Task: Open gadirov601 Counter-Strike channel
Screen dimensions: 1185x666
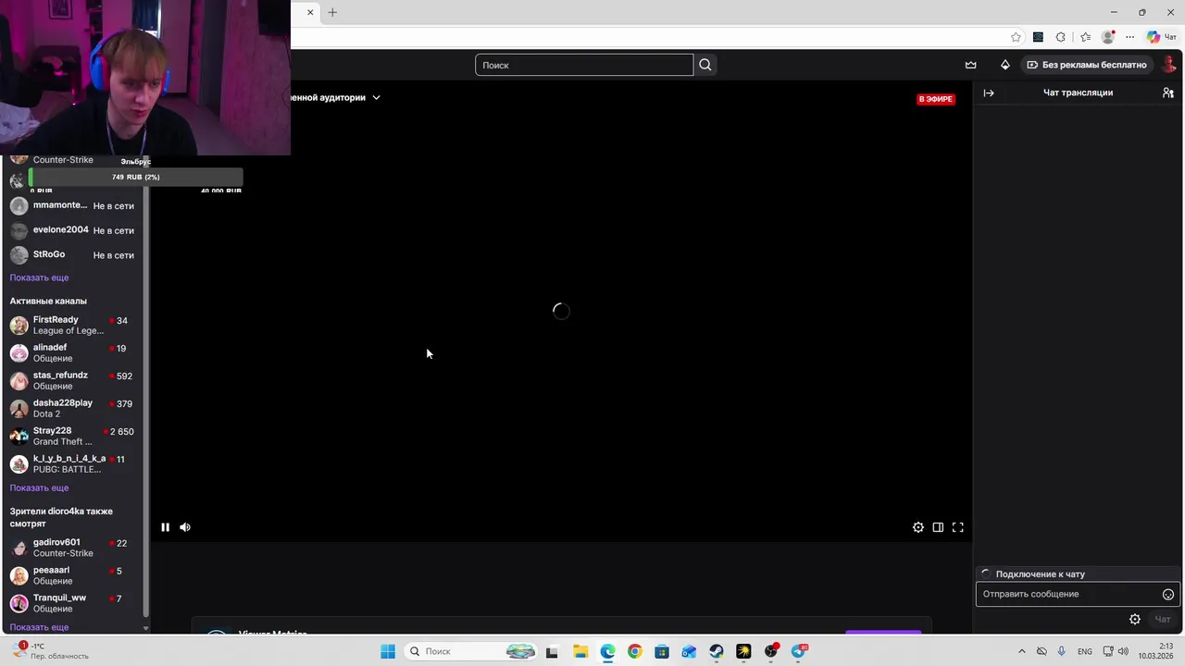Action: 72,548
